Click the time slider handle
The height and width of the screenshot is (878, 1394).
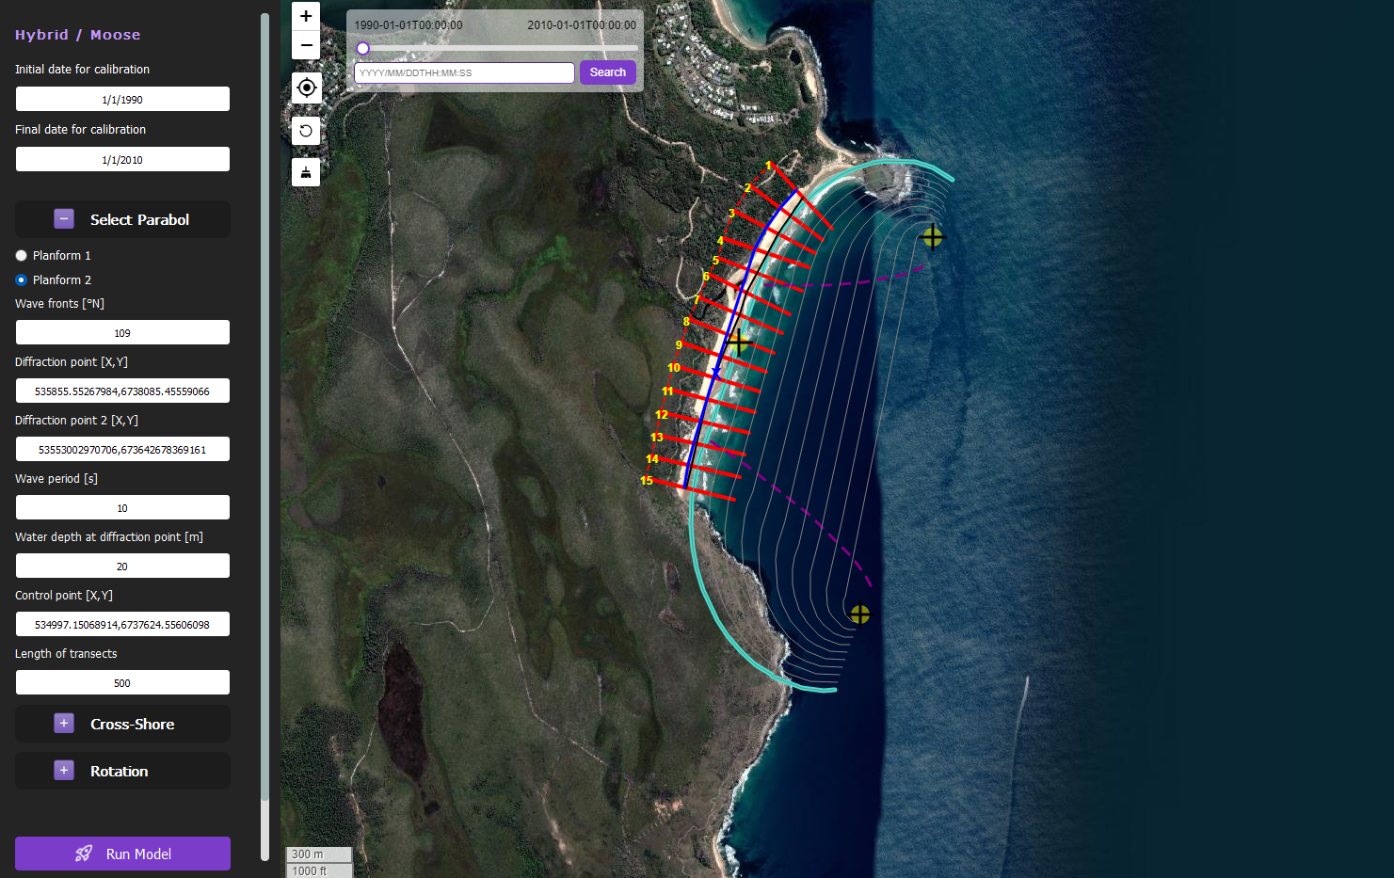(362, 48)
